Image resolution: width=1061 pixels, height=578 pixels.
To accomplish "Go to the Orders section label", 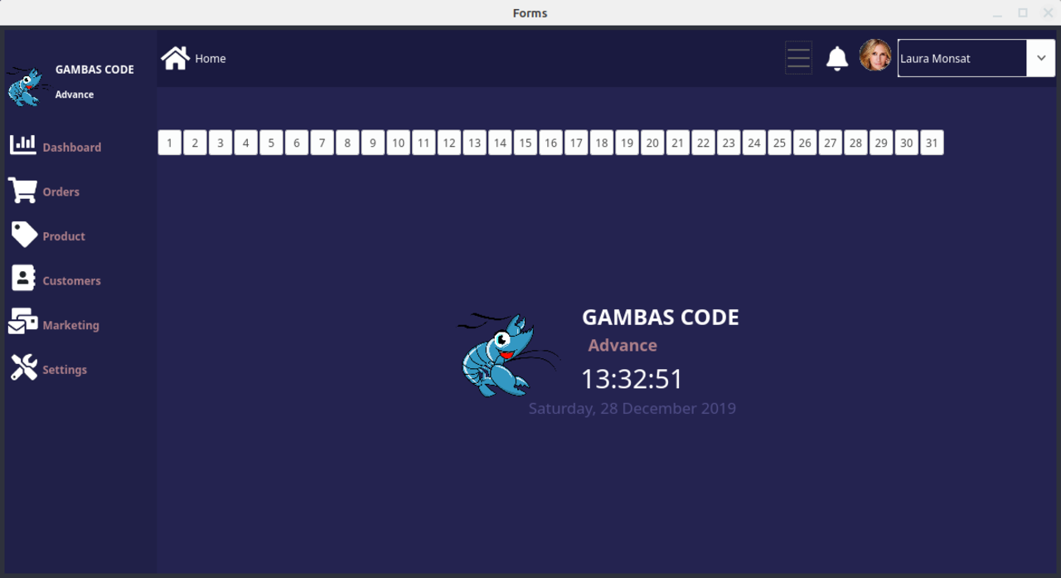I will click(x=61, y=192).
